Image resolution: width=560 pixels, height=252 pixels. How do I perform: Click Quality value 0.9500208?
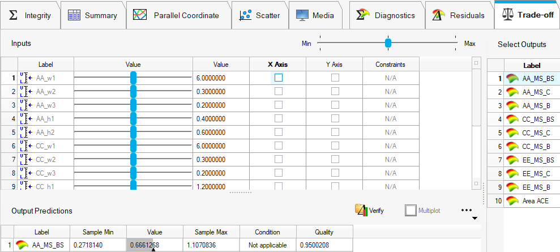tap(314, 245)
